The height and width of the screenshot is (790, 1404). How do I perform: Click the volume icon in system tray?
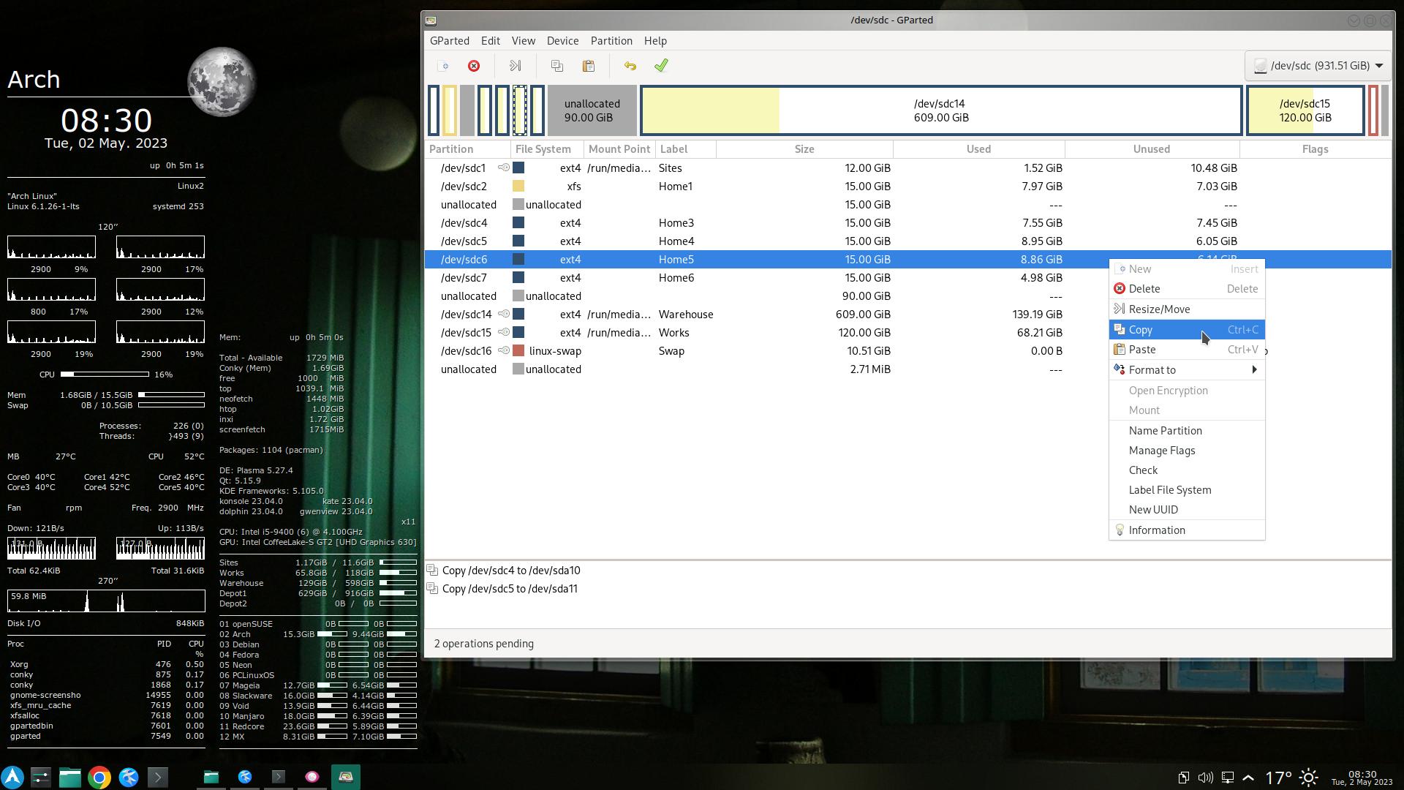[1205, 778]
